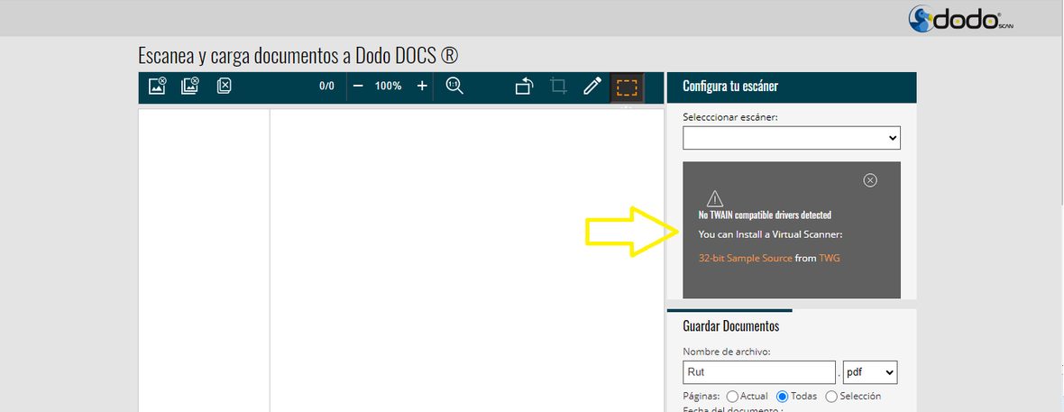This screenshot has width=1064, height=412.
Task: Open the pencil edit tool
Action: (x=592, y=86)
